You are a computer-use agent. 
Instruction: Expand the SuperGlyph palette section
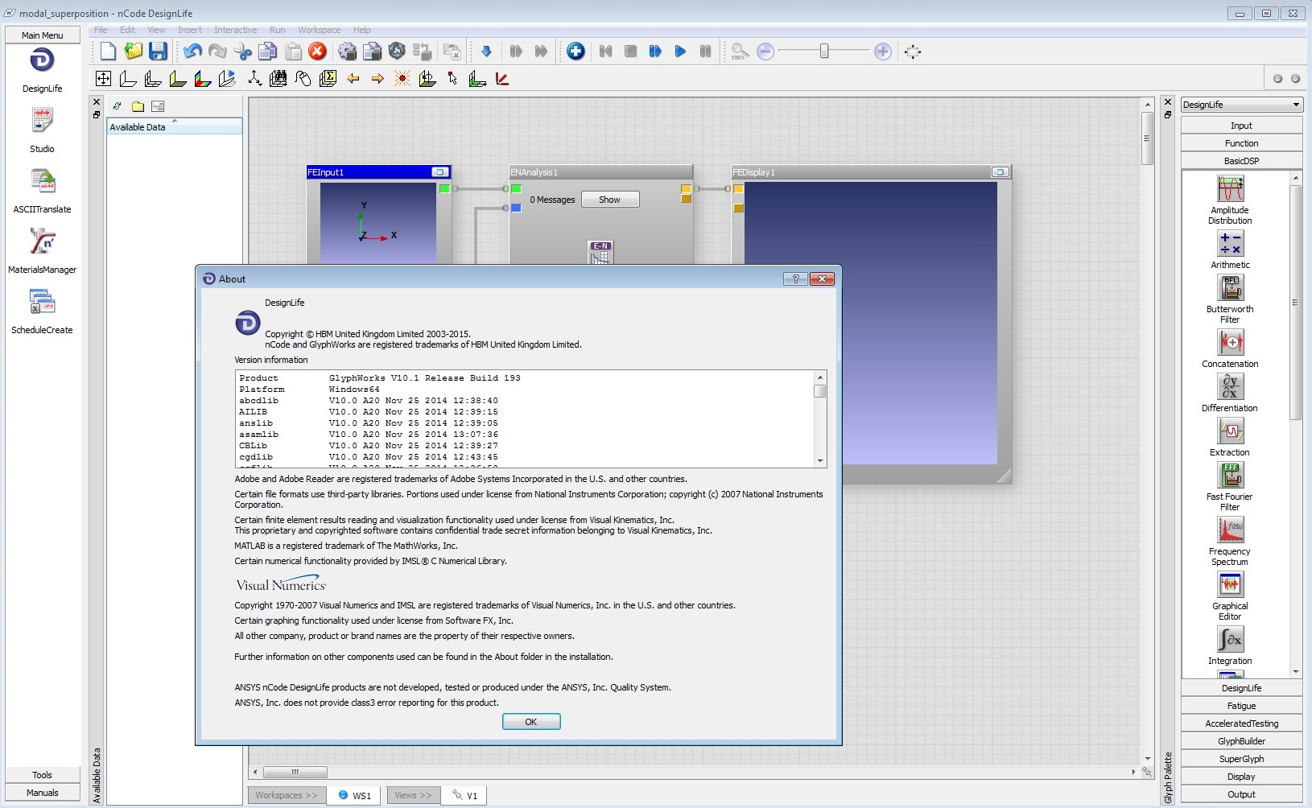click(x=1241, y=759)
